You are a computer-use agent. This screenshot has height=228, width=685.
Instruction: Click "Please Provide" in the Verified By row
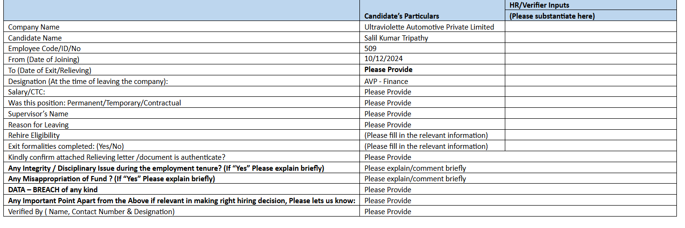pos(388,212)
